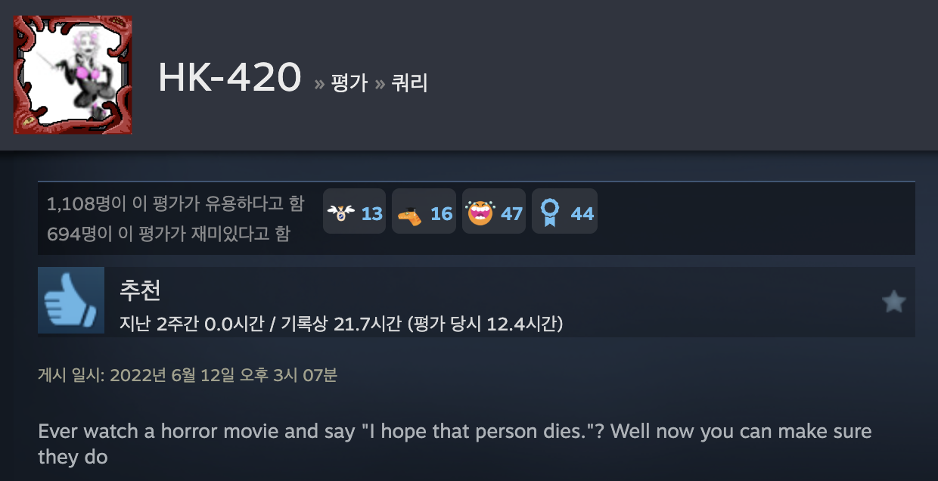Click the award count 47
The image size is (938, 481).
pyautogui.click(x=512, y=214)
